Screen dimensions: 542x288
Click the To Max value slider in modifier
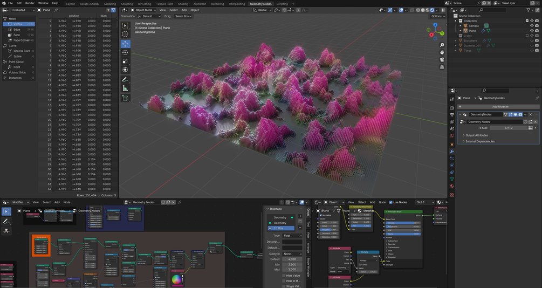pyautogui.click(x=508, y=128)
